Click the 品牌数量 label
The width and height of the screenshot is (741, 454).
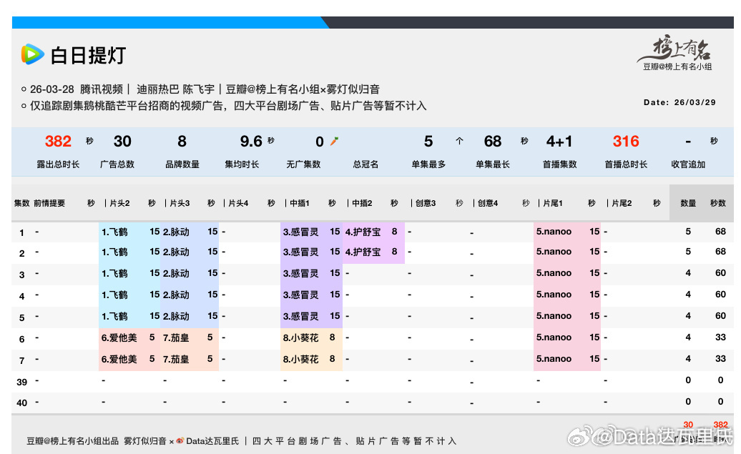click(182, 164)
